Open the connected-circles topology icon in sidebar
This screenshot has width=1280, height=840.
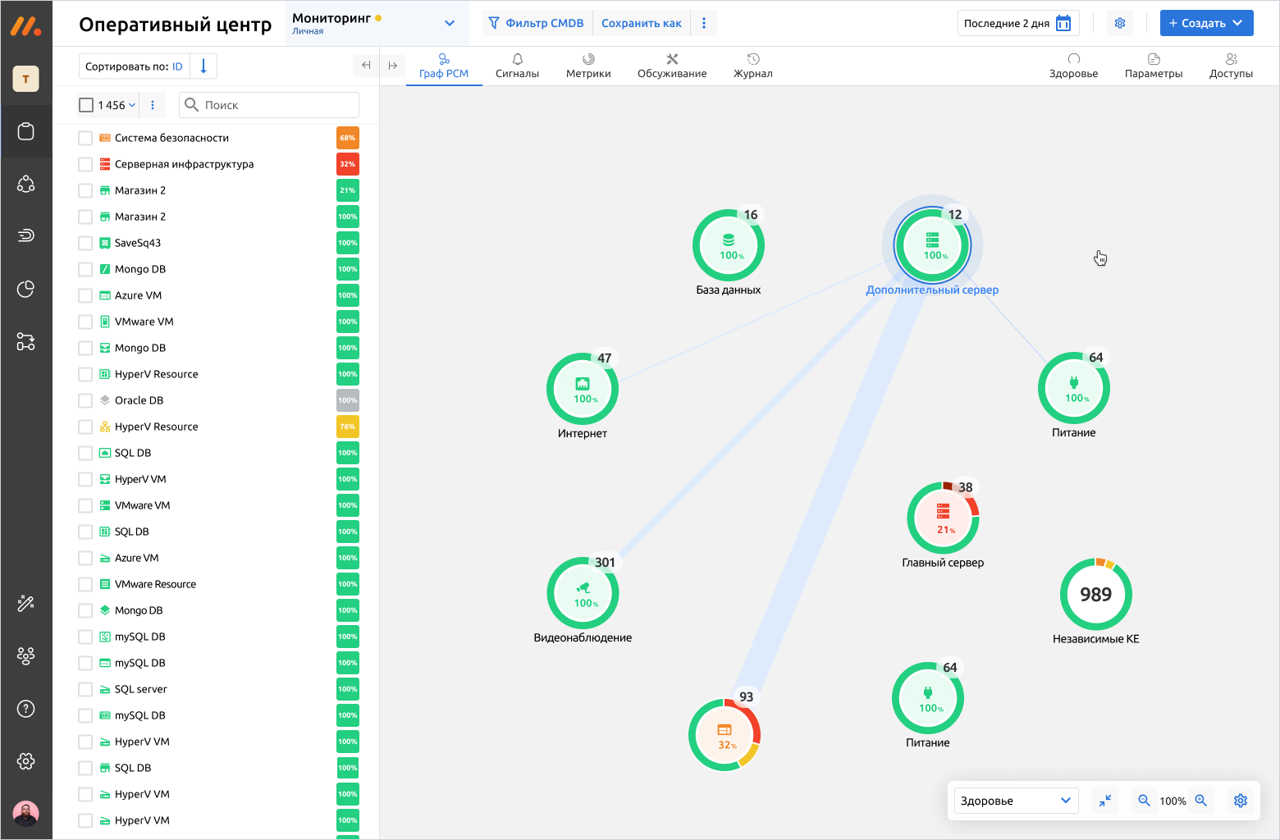[26, 184]
